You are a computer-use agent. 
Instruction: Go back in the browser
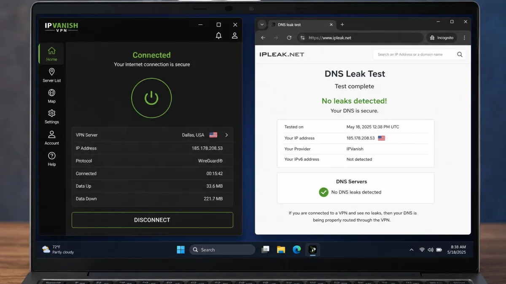click(263, 37)
